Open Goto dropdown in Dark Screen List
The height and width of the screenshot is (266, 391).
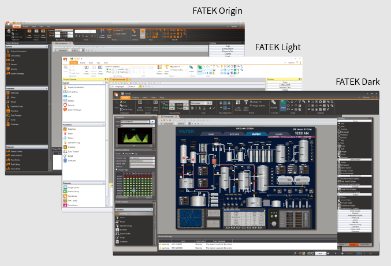pyautogui.click(x=135, y=122)
